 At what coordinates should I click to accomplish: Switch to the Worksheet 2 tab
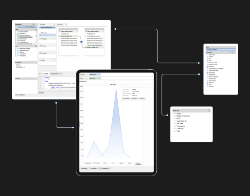point(95,168)
